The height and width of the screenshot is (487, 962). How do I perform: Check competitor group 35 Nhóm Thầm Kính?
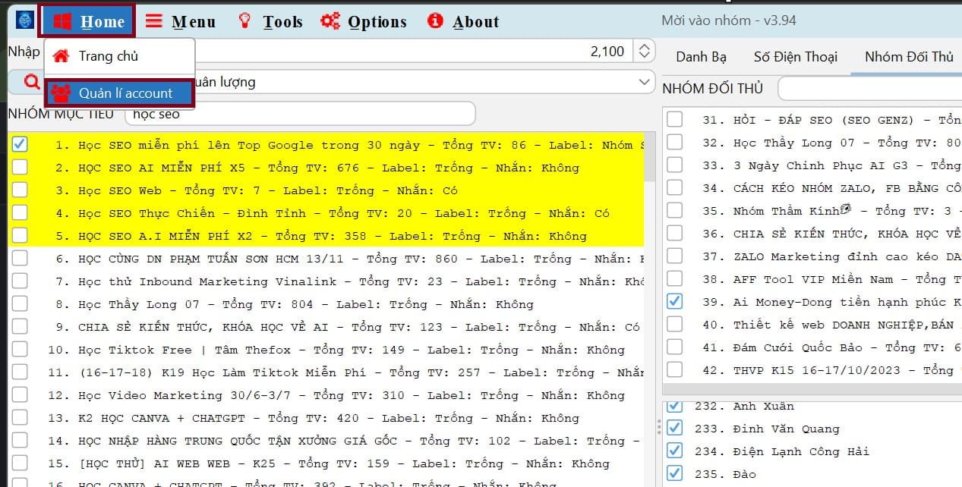674,210
